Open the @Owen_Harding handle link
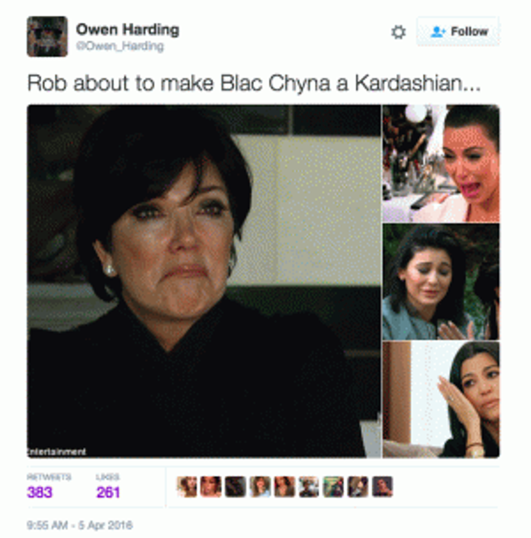The image size is (531, 538). 120,46
